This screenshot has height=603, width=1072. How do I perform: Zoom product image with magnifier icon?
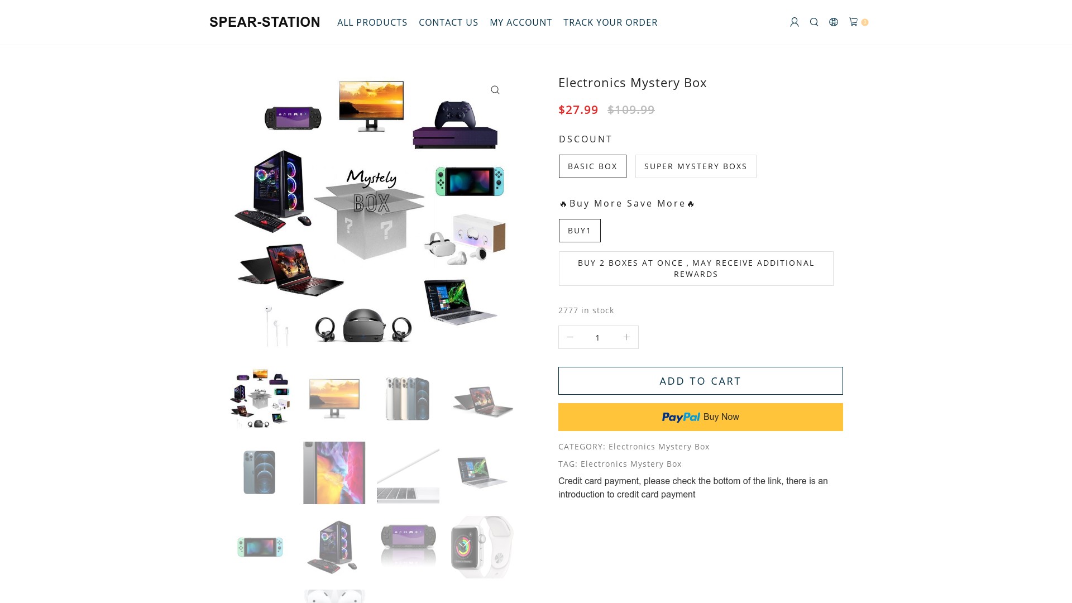pos(495,90)
